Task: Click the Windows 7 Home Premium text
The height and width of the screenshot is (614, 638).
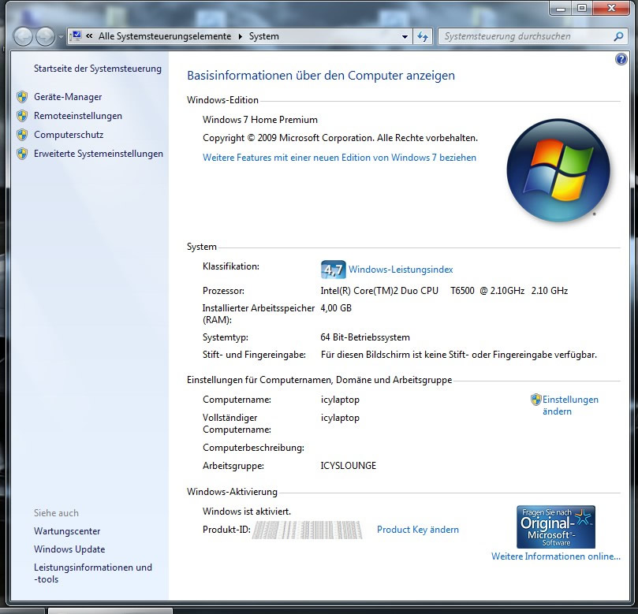Action: (x=260, y=120)
